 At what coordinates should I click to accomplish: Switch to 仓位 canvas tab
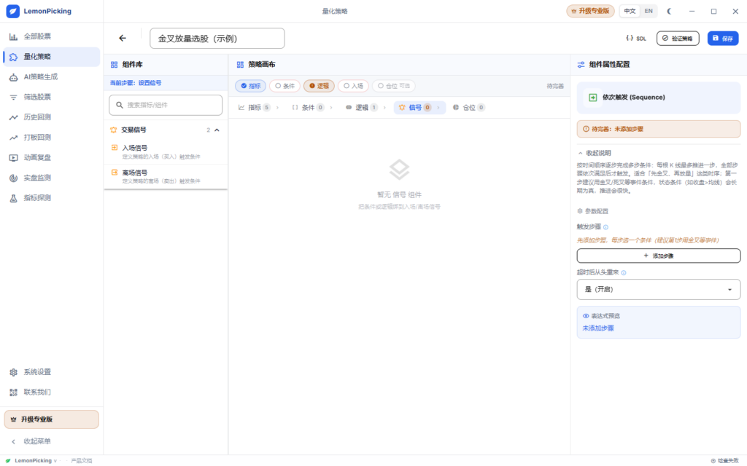(x=469, y=108)
